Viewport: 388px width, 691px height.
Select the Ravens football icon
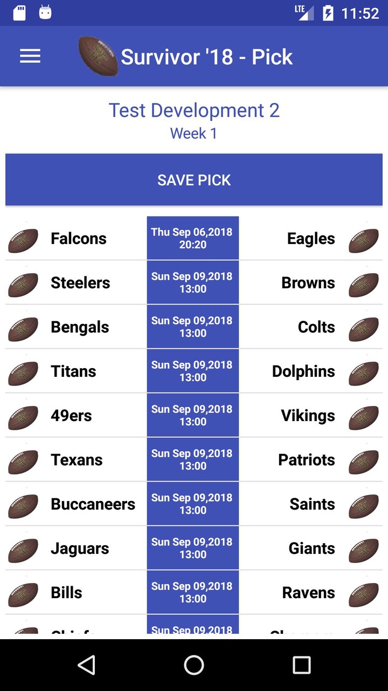click(x=364, y=594)
